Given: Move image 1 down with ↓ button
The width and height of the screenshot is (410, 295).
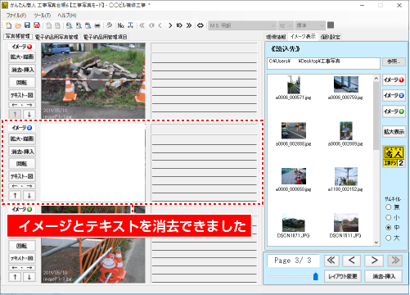Looking at the screenshot, I should 29,114.
